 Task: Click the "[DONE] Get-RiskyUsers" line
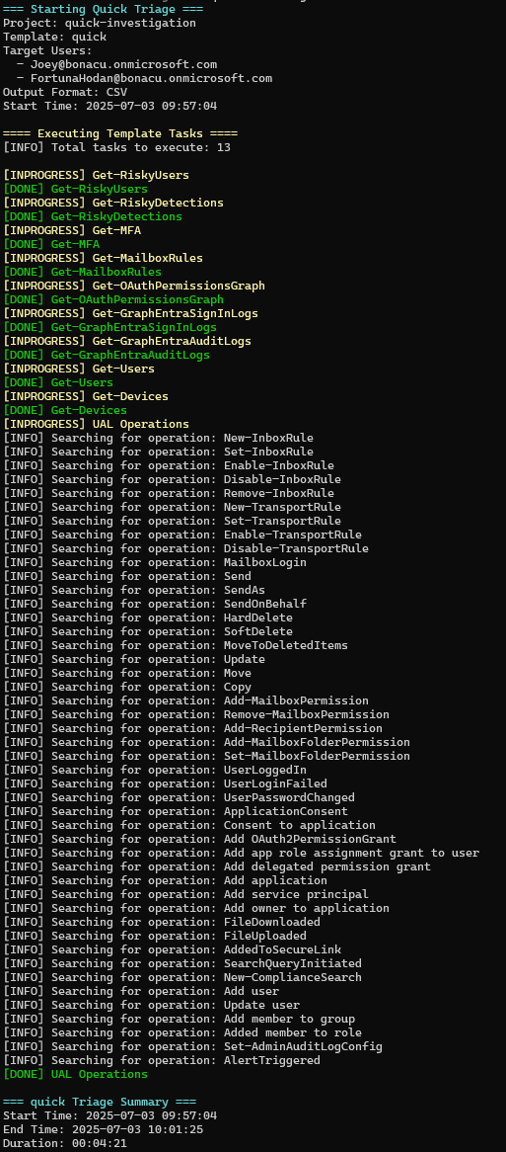click(76, 190)
